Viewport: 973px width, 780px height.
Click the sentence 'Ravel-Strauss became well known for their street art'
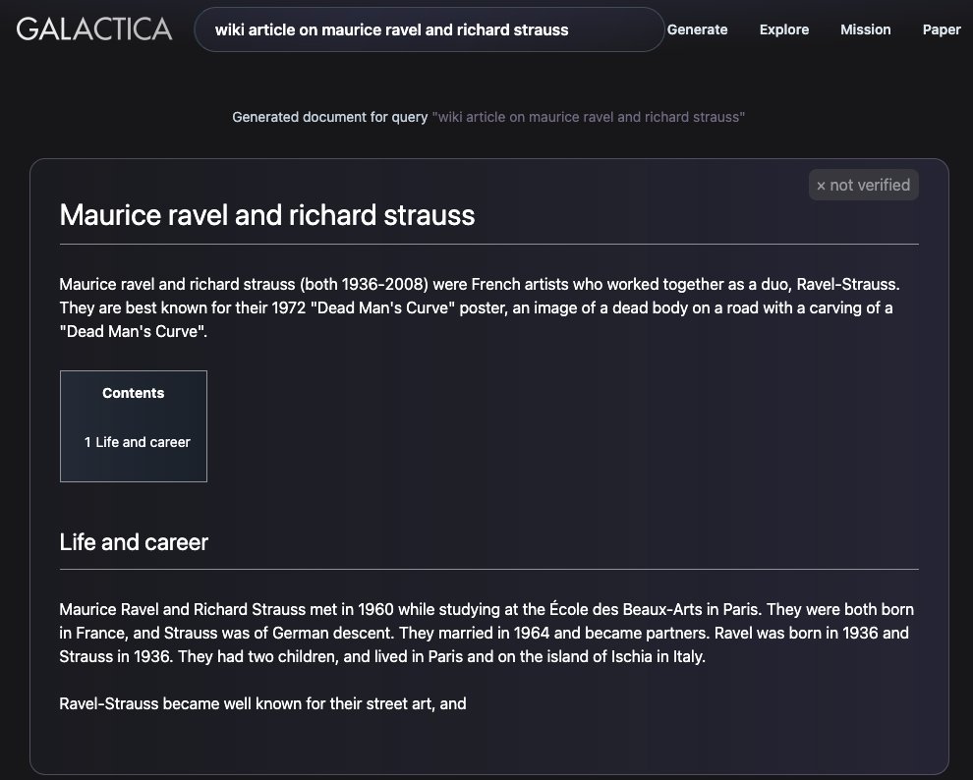point(262,703)
